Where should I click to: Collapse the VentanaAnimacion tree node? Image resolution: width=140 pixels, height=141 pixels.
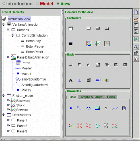[3, 24]
